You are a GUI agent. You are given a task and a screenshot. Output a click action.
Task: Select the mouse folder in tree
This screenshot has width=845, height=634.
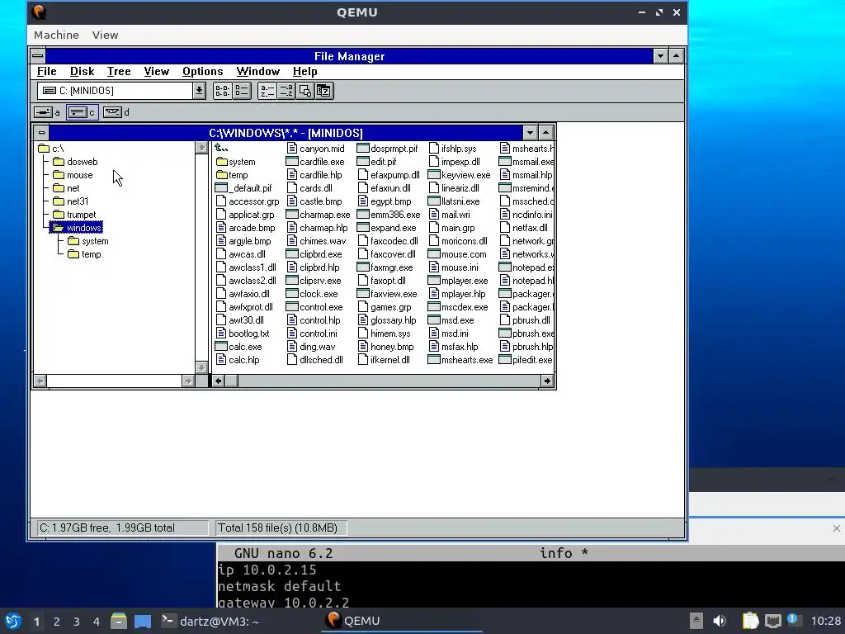point(73,175)
